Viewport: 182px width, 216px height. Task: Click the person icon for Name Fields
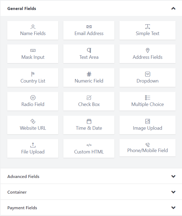(33, 27)
